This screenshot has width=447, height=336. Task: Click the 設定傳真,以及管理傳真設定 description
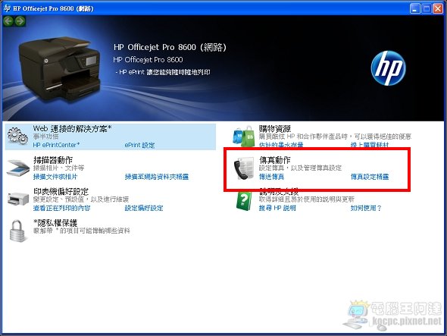[x=300, y=168]
